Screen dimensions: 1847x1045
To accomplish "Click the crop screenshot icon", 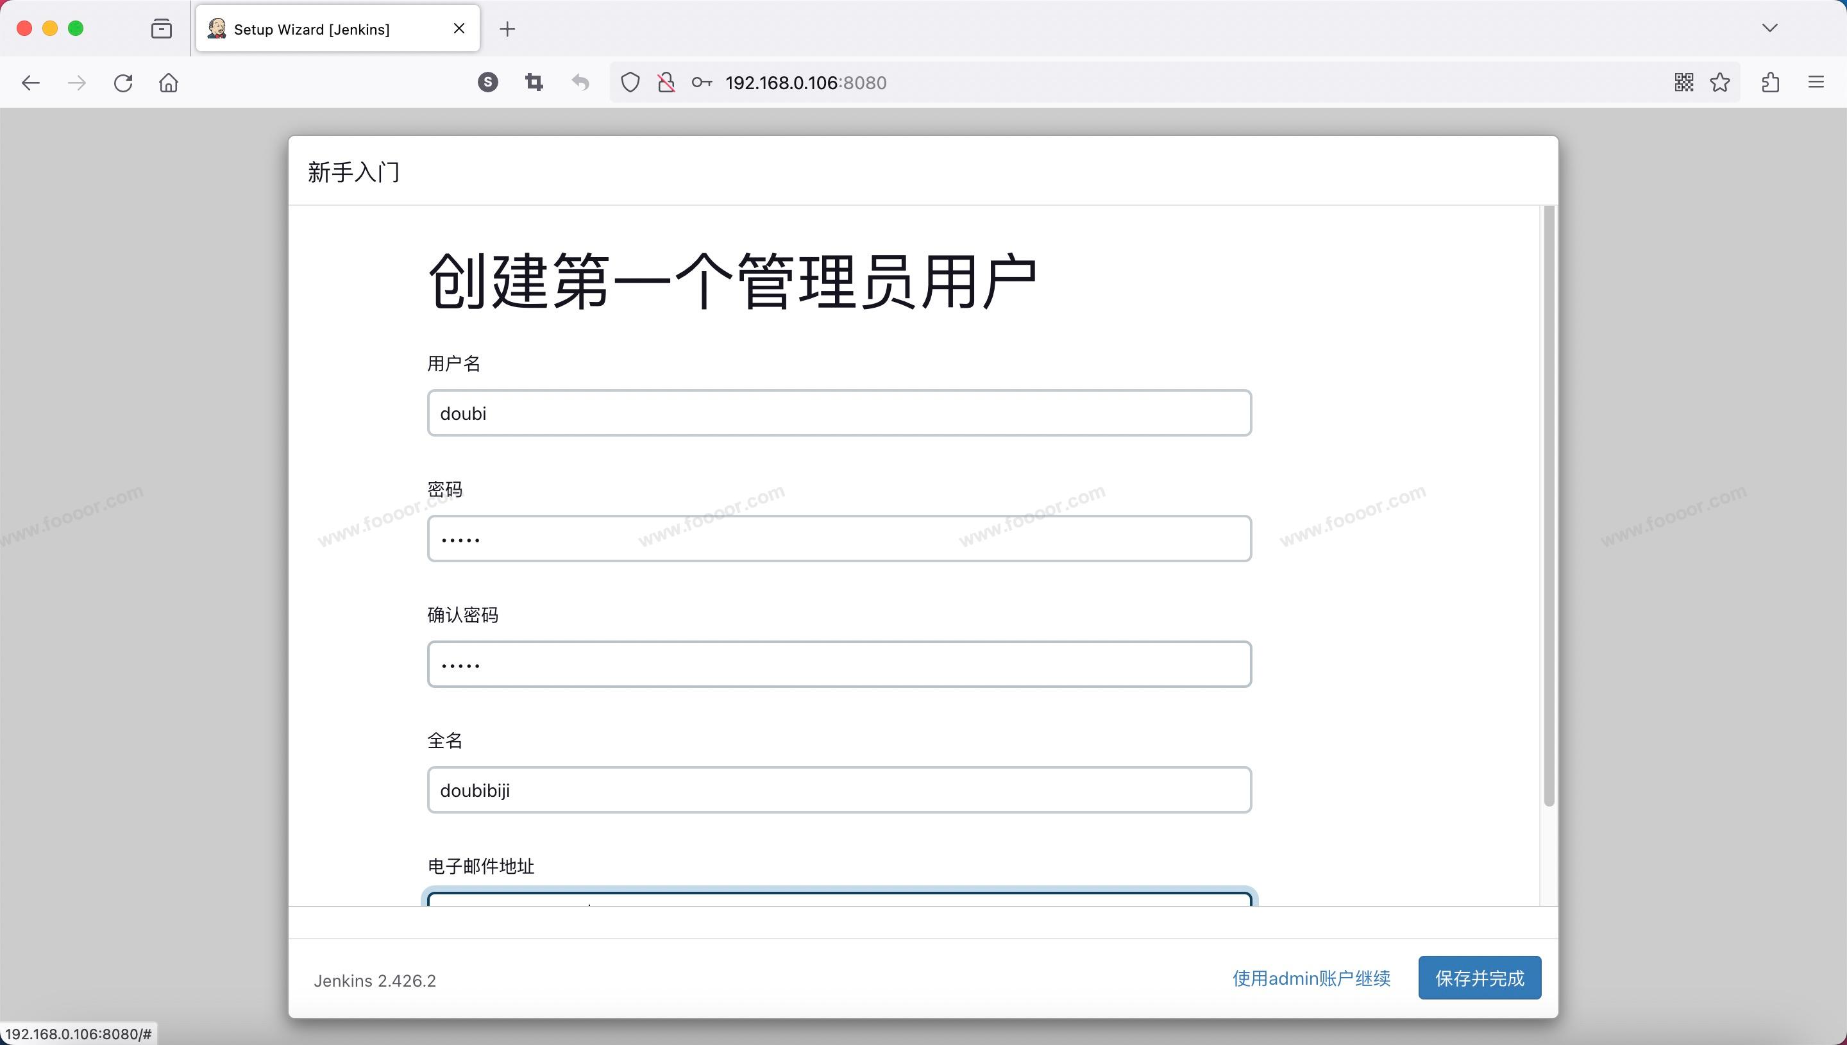I will 534,83.
